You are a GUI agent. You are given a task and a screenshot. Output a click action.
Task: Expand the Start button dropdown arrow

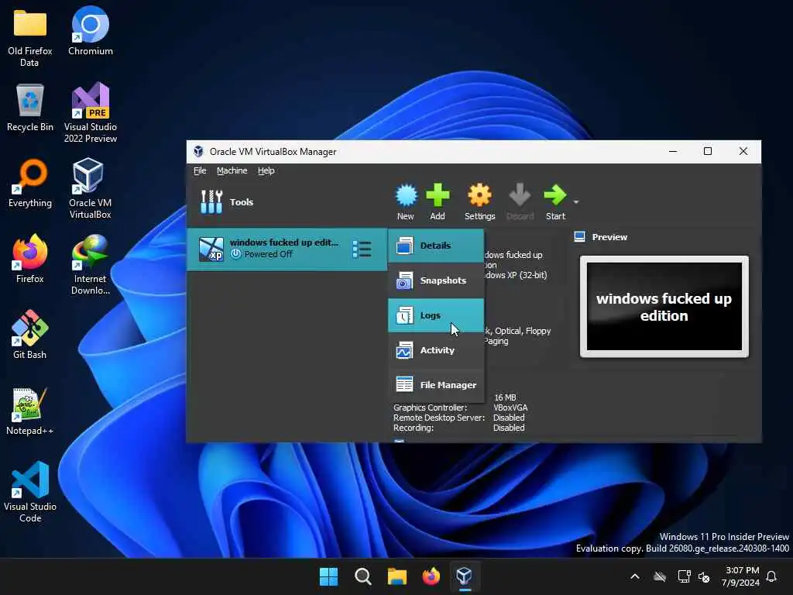tap(576, 202)
